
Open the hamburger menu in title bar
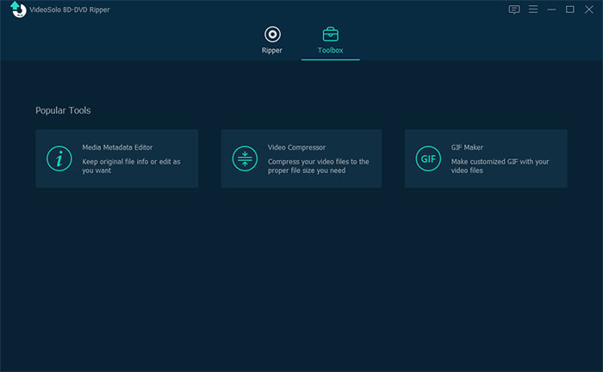pos(533,9)
